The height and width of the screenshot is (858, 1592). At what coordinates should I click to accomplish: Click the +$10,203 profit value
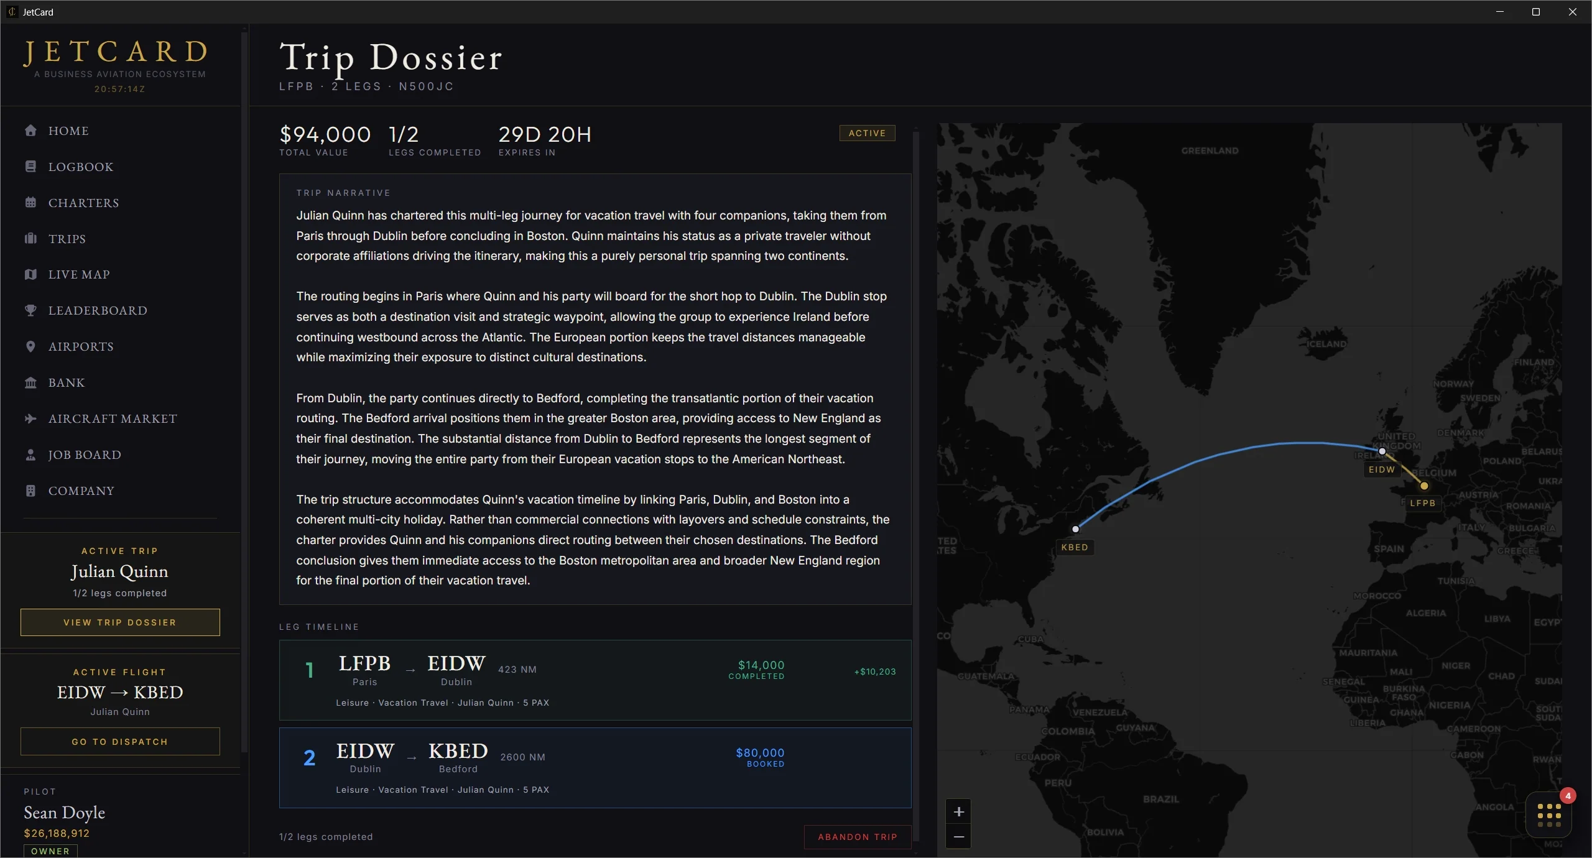coord(875,671)
